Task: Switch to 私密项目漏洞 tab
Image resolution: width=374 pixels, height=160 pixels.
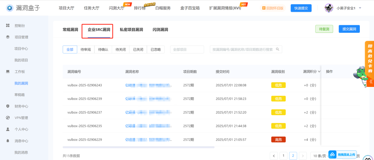Action: point(132,30)
